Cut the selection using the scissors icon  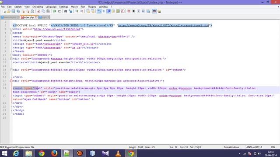pyautogui.click(x=38, y=11)
